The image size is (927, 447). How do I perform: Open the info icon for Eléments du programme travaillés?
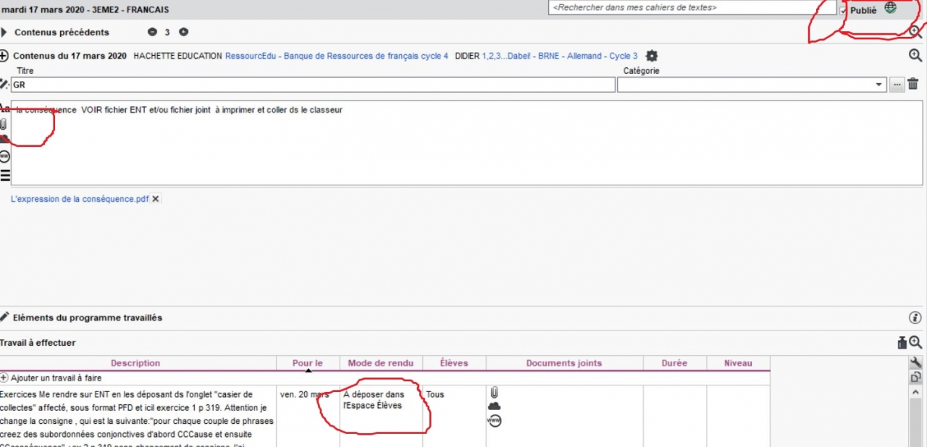click(x=915, y=318)
